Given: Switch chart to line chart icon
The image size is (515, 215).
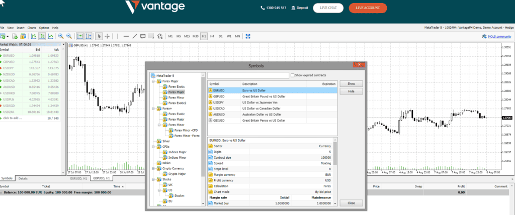Looking at the screenshot, I should [51, 36].
